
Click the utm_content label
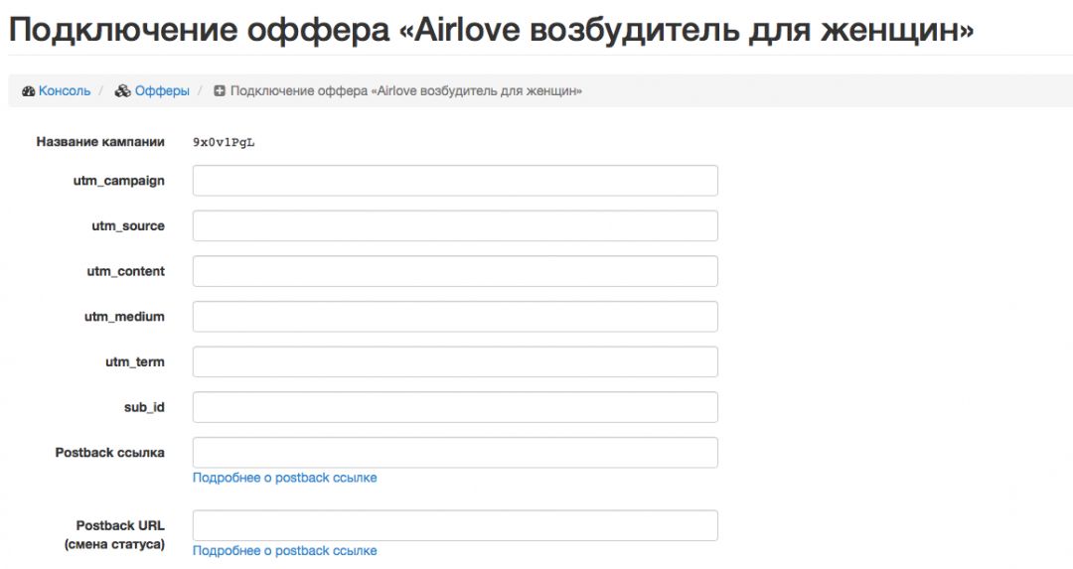[x=126, y=271]
